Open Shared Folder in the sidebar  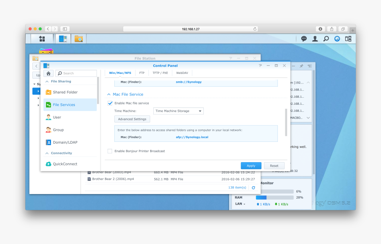[70, 92]
